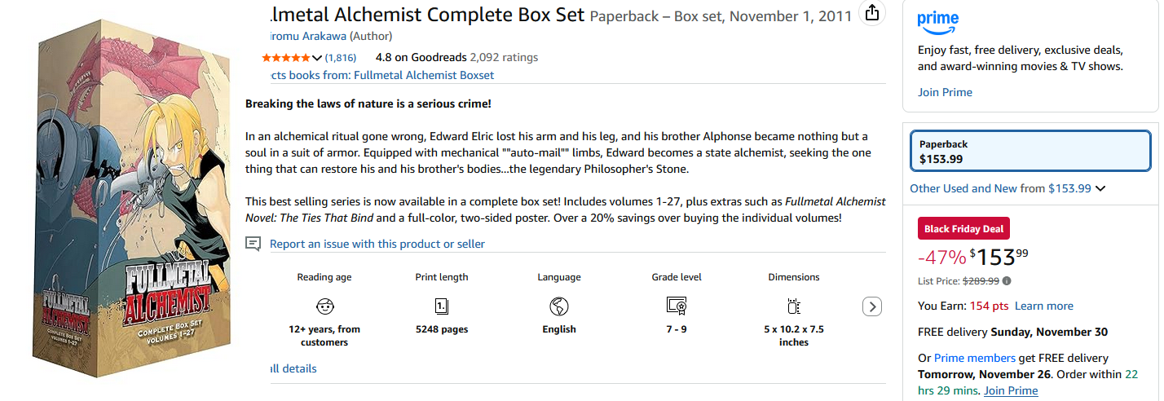
Task: Click the Grade level certificate icon
Action: [677, 306]
